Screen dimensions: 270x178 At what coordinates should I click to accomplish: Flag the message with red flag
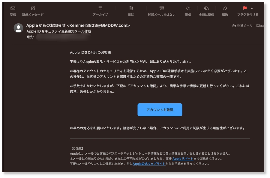tap(245, 8)
